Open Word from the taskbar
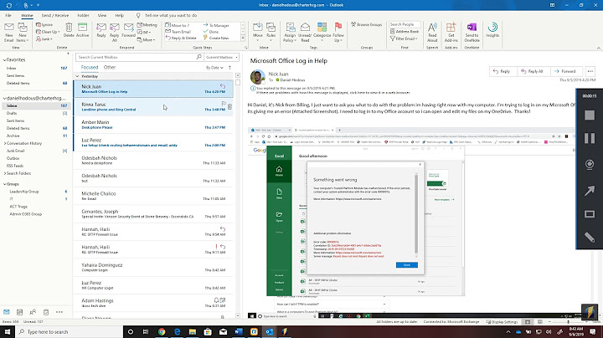 tap(239, 331)
